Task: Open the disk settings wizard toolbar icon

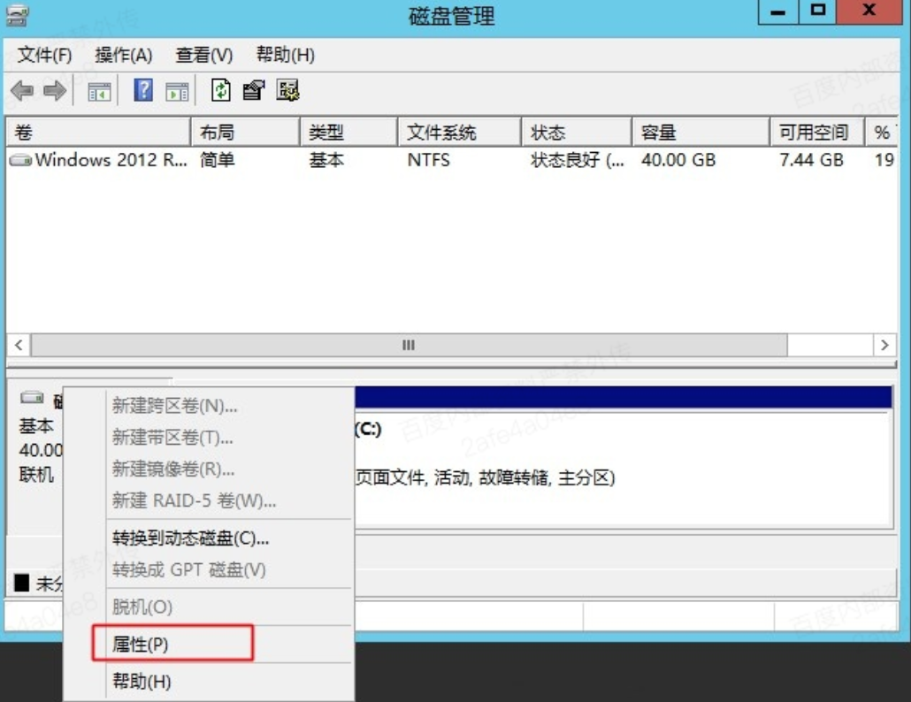Action: [x=288, y=90]
